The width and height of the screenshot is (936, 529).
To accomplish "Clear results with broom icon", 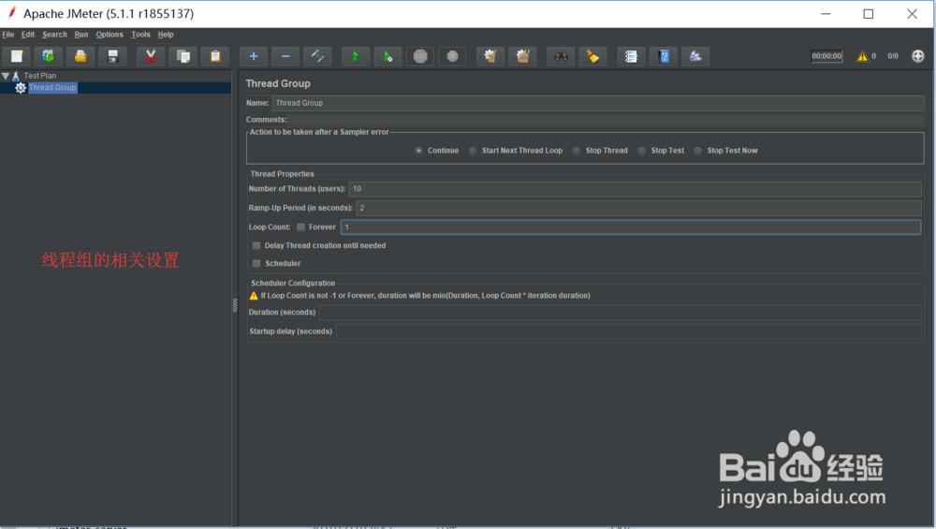I will tap(490, 56).
